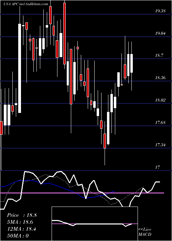
Task: Select the 17.68 price axis label
Action: pyautogui.click(x=160, y=123)
